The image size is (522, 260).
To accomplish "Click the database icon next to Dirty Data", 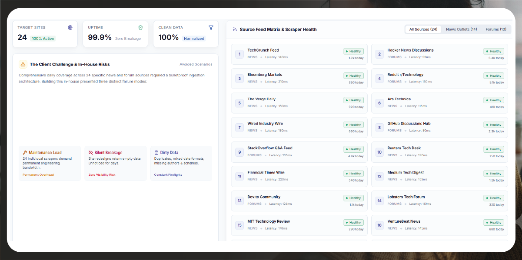I will coord(156,152).
